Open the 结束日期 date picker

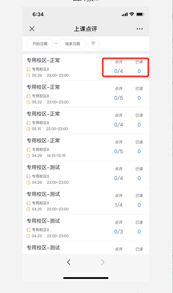click(x=73, y=44)
